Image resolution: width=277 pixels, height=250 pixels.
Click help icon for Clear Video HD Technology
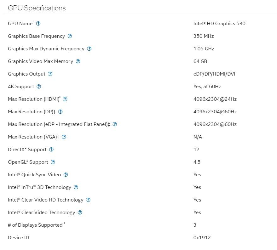click(x=88, y=200)
